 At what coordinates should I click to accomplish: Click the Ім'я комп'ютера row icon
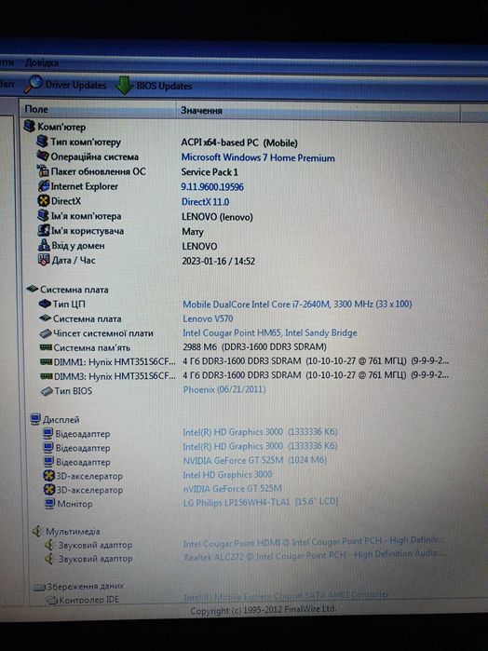point(44,215)
